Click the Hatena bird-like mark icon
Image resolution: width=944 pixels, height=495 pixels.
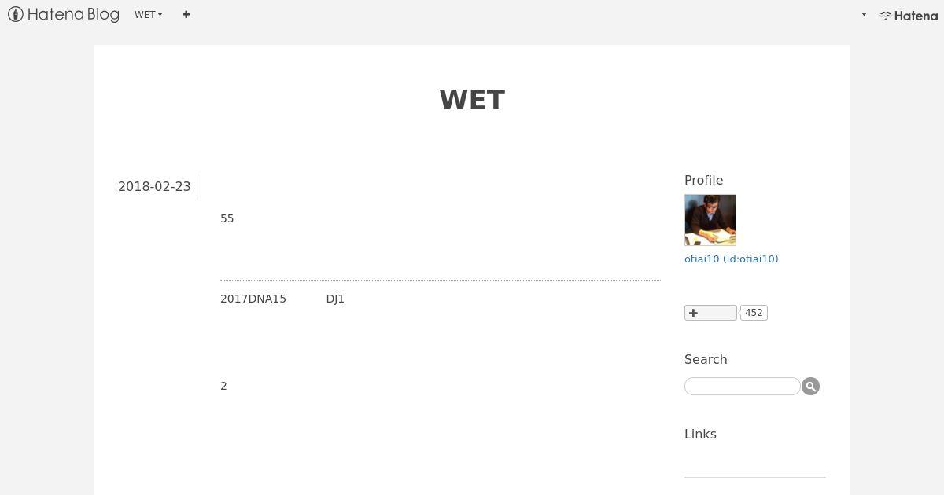(886, 15)
